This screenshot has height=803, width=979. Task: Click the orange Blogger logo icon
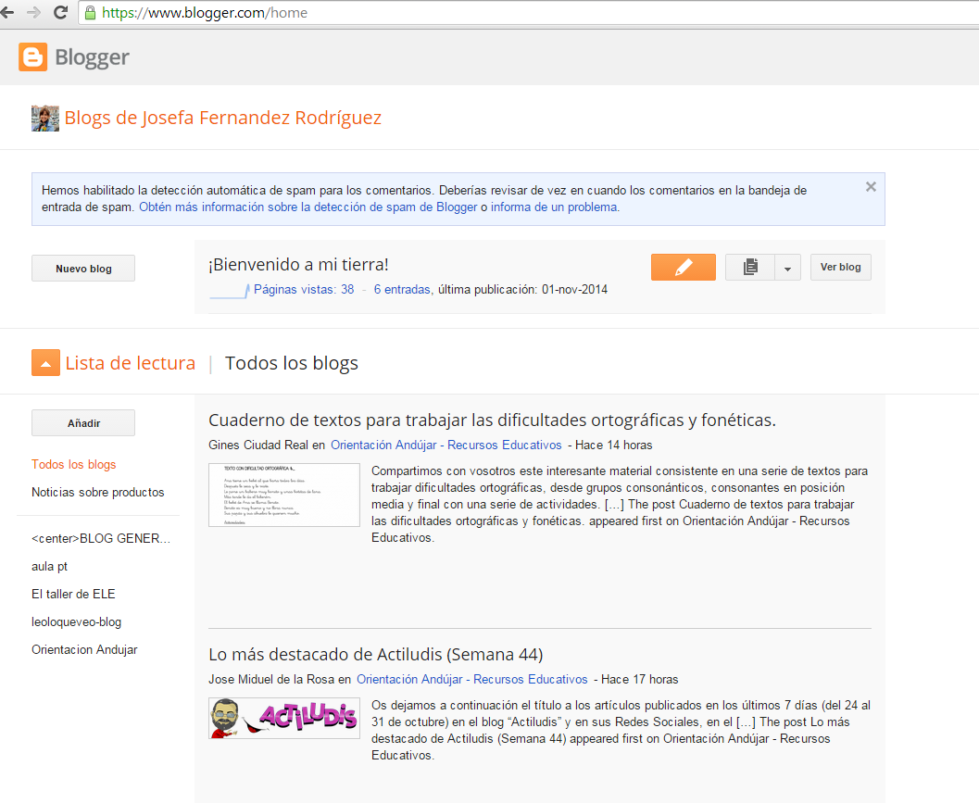(x=32, y=56)
